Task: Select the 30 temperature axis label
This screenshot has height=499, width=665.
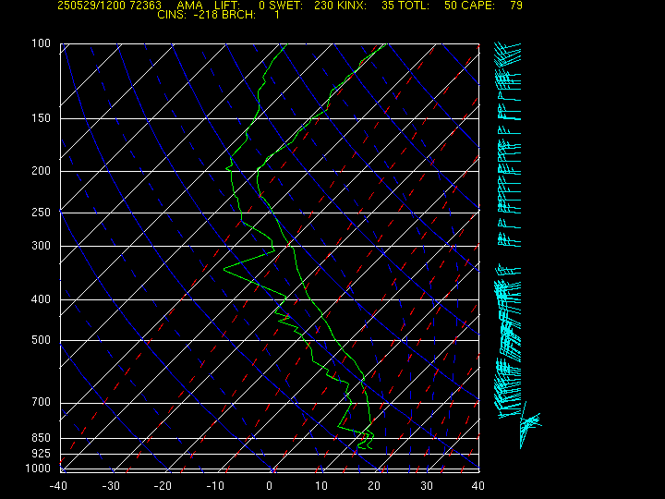Action: tap(426, 486)
